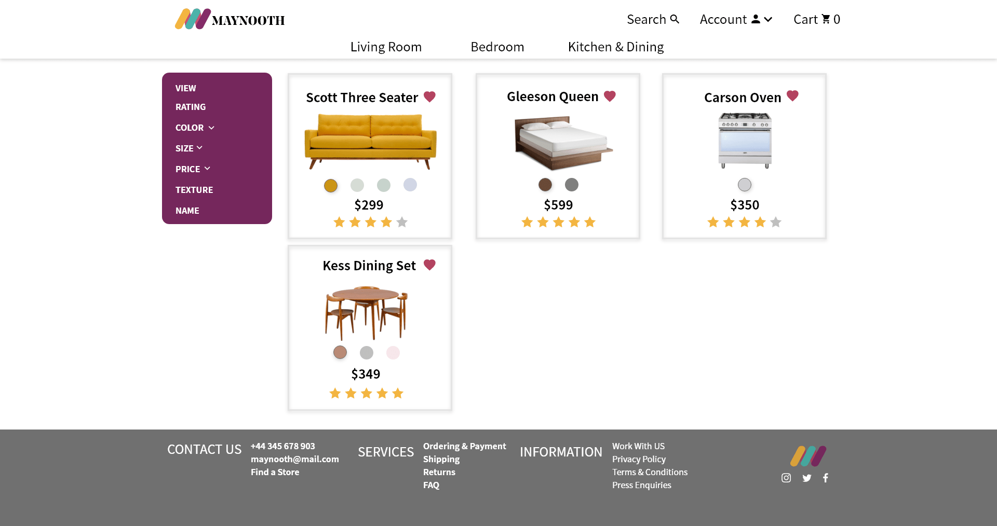Toggle favorite heart on Scott Three Seater

pyautogui.click(x=429, y=96)
